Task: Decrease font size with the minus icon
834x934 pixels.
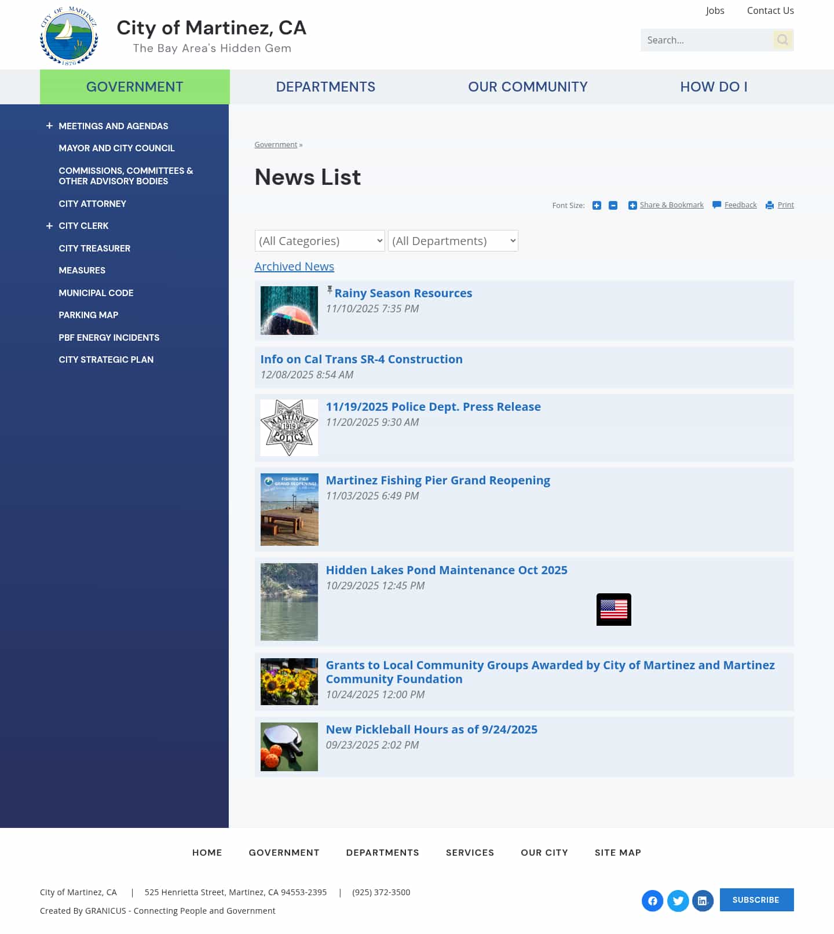Action: [613, 205]
